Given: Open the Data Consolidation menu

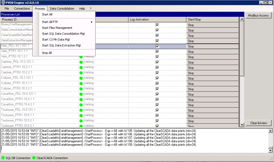Looking at the screenshot, I should pos(62,9).
